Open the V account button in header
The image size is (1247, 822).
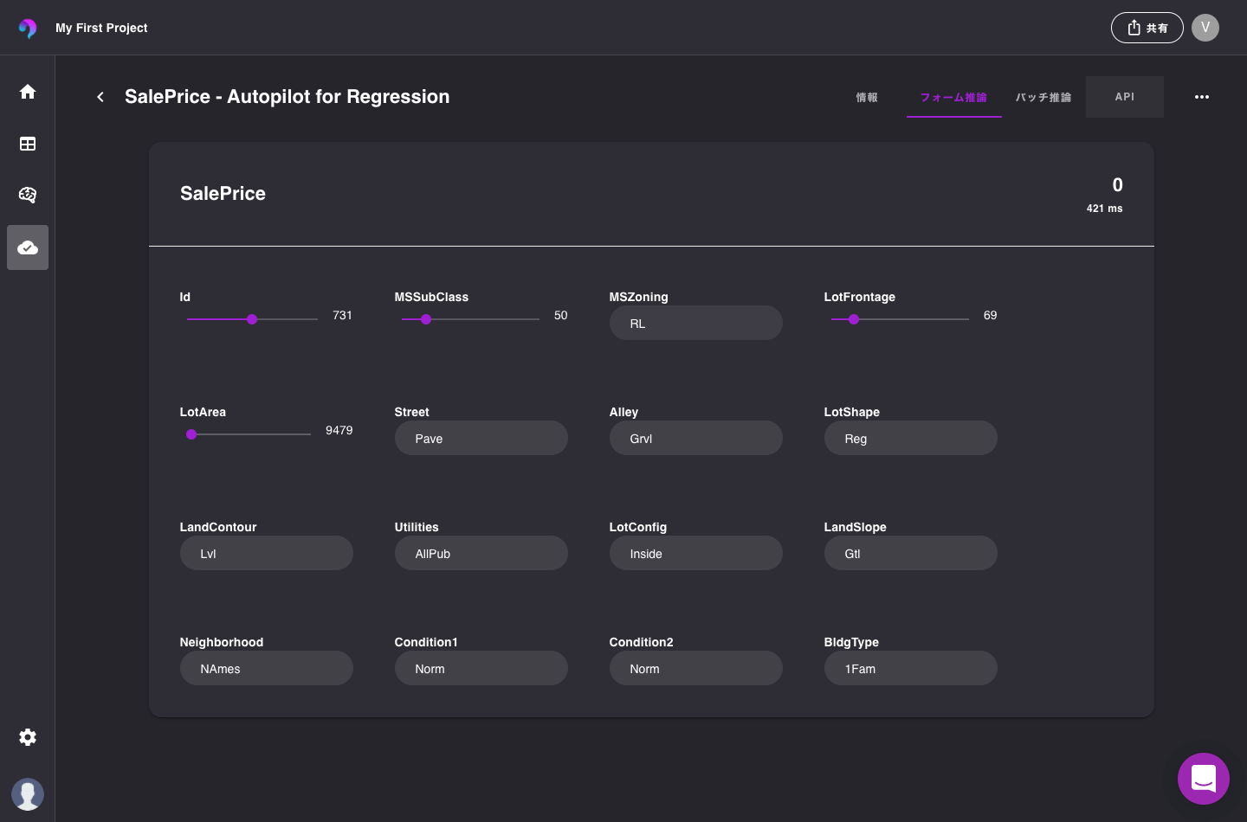pos(1205,28)
